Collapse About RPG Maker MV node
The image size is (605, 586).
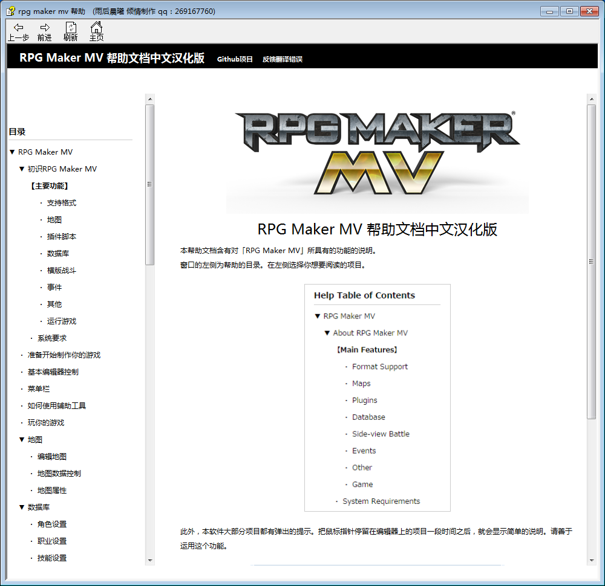327,333
